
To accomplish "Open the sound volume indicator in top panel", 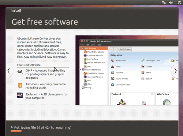I will tap(171, 3).
